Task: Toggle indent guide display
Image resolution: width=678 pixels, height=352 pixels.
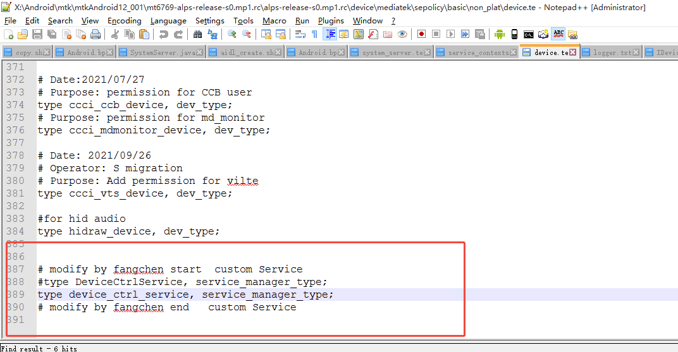Action: click(330, 35)
